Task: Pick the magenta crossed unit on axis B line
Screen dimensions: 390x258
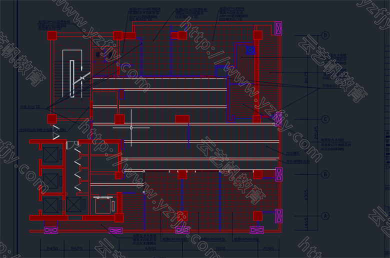Action: 279,174
